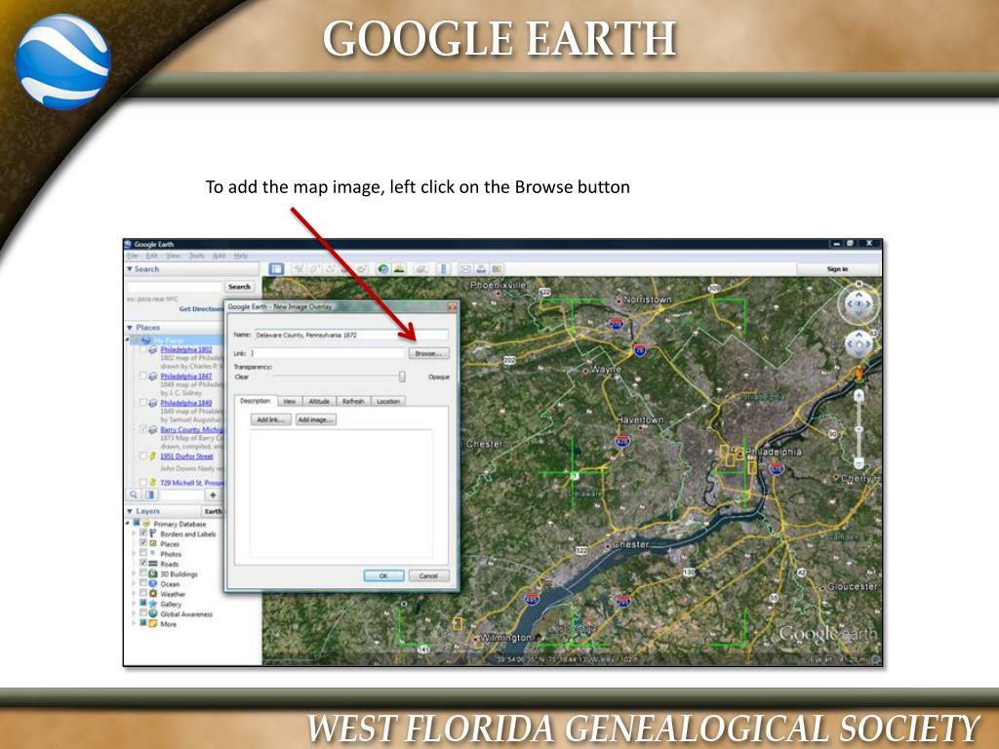The width and height of the screenshot is (999, 749).
Task: Click the Look joystick navigation control
Action: [x=859, y=304]
